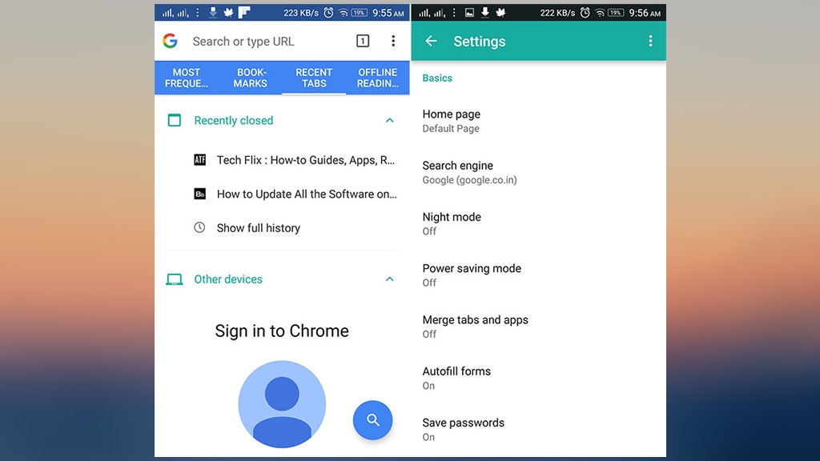Click the Other devices heading text
This screenshot has height=461, width=820.
[x=228, y=279]
